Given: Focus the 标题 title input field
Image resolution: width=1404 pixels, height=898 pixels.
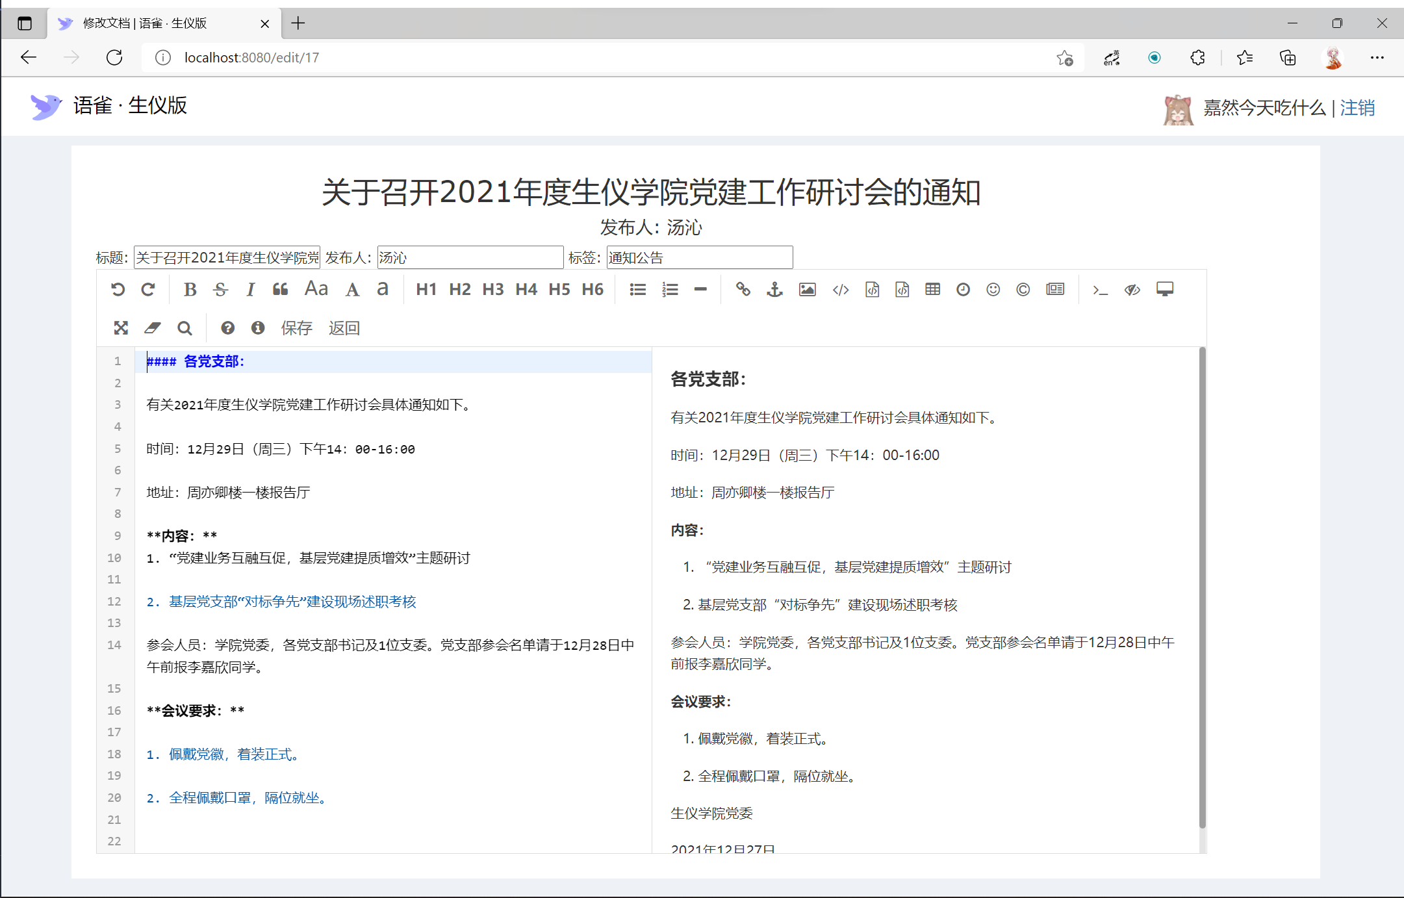Looking at the screenshot, I should coord(227,258).
